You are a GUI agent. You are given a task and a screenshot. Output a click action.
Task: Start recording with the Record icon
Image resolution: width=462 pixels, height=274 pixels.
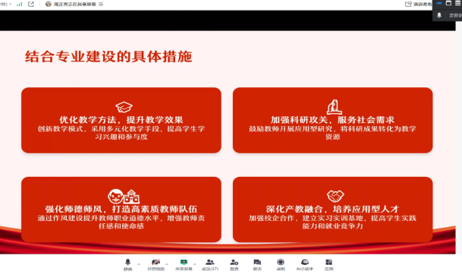pyautogui.click(x=281, y=264)
